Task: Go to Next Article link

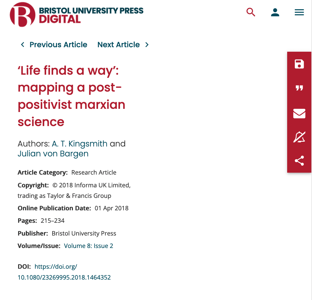Action: (118, 45)
